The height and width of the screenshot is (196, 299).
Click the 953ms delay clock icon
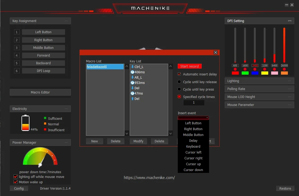[132, 83]
